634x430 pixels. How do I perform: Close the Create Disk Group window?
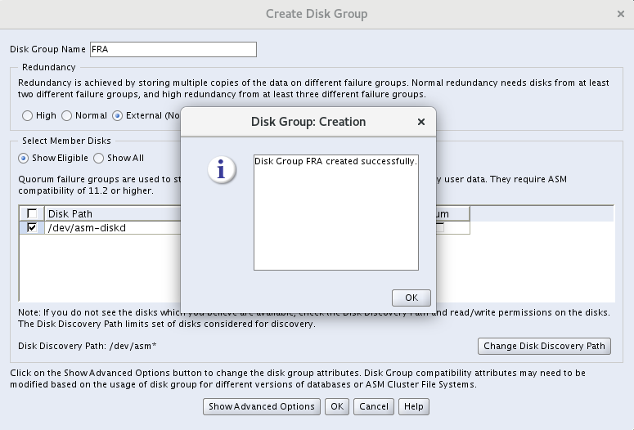coord(621,14)
